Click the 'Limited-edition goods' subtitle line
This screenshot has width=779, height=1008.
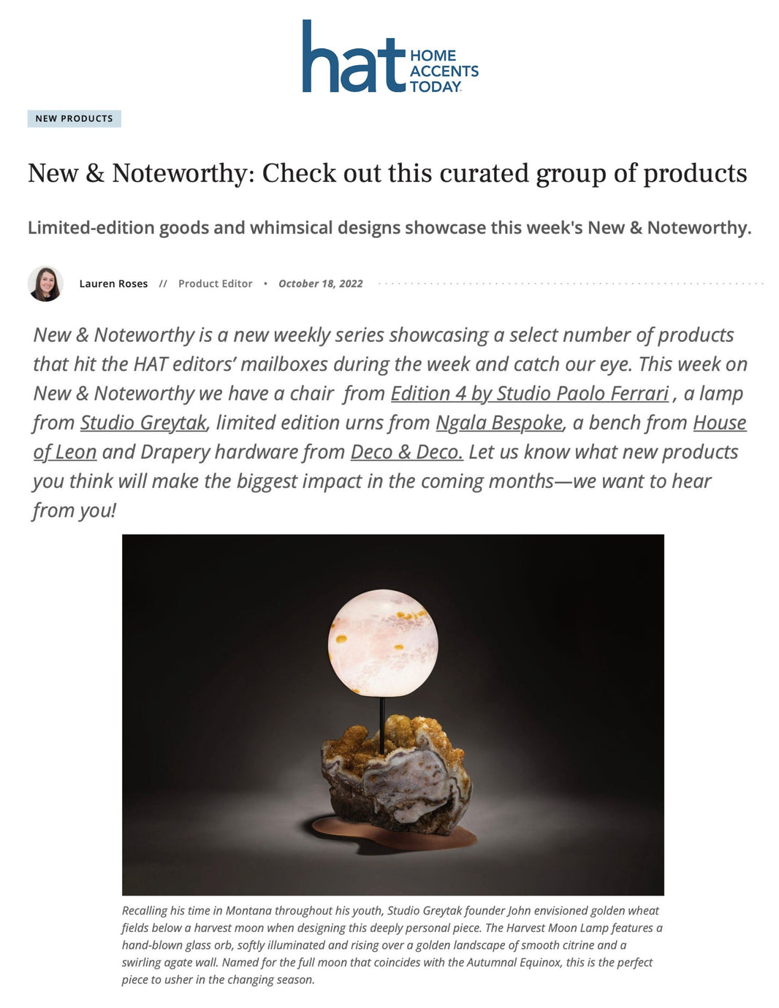[x=389, y=227]
